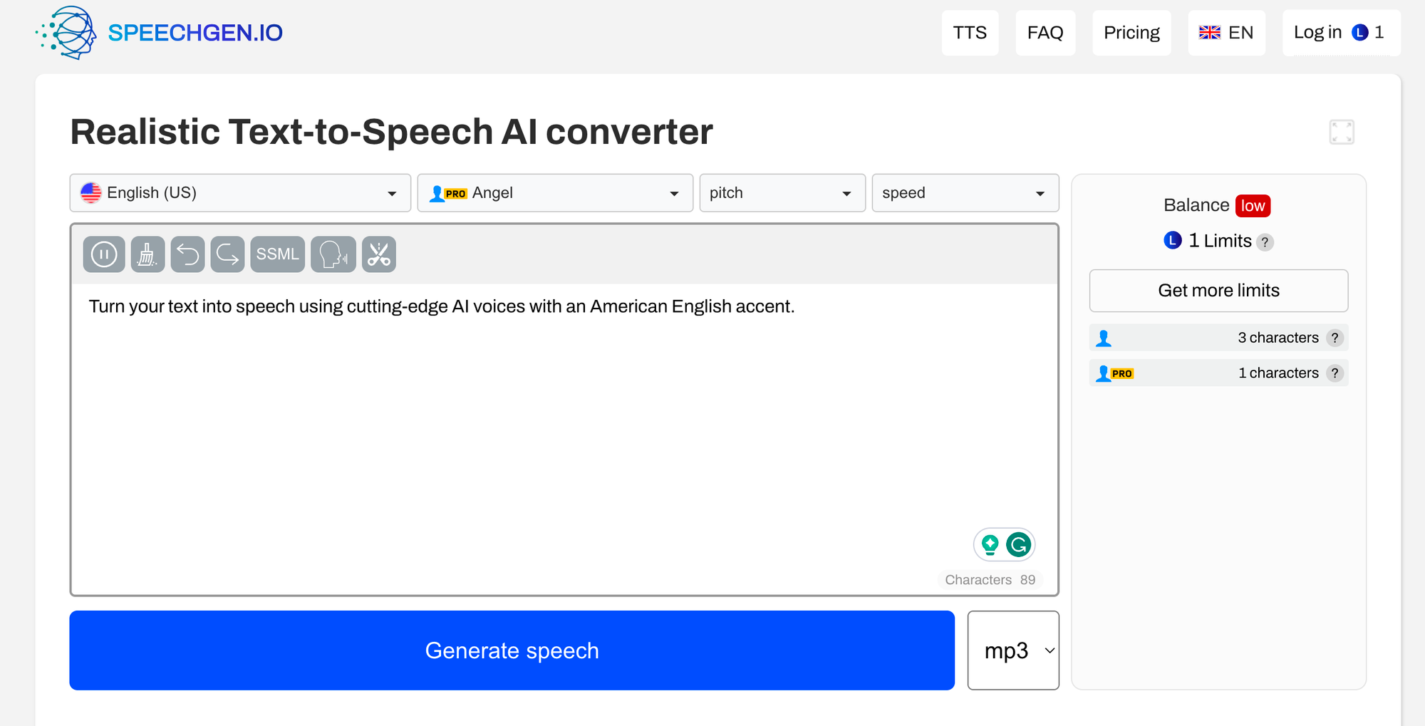Click Get more limits button
1425x726 pixels.
[x=1218, y=291]
